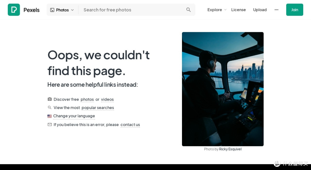Open the License page from the top navigation
The height and width of the screenshot is (170, 311).
238,10
